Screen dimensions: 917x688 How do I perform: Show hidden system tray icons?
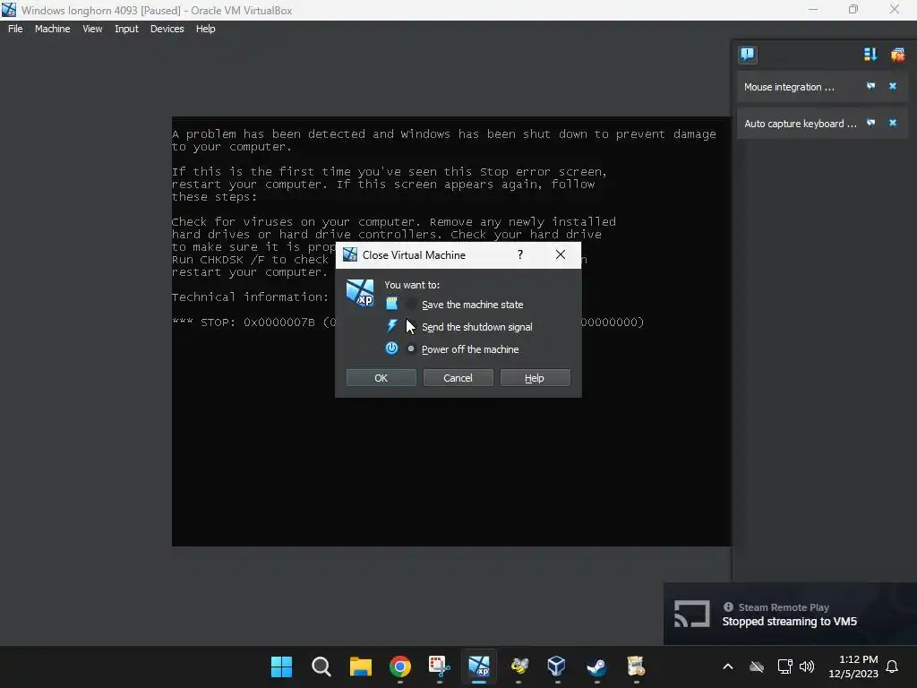727,666
